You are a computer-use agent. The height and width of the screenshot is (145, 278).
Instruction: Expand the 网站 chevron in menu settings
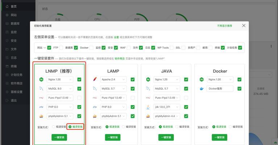point(45,48)
